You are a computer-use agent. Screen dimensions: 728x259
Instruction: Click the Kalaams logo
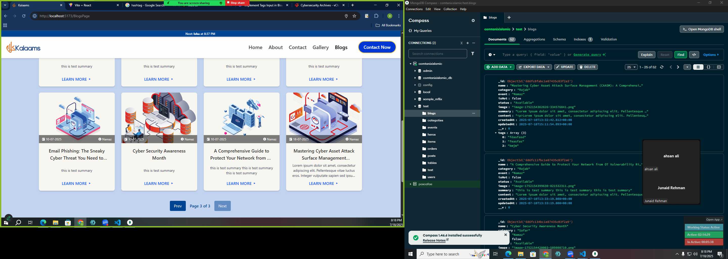(x=24, y=48)
